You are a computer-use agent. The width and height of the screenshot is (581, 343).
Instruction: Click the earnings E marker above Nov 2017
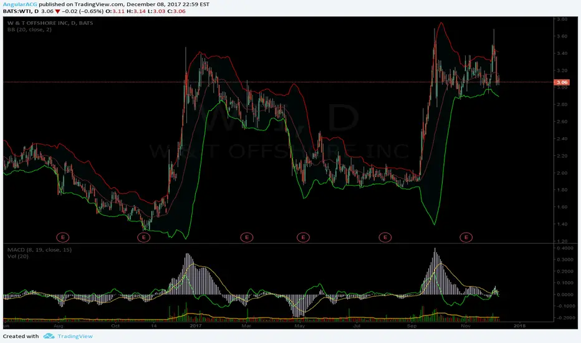466,237
